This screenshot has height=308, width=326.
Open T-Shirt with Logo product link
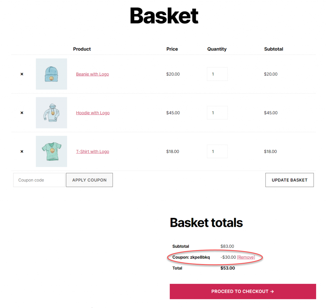pos(92,151)
